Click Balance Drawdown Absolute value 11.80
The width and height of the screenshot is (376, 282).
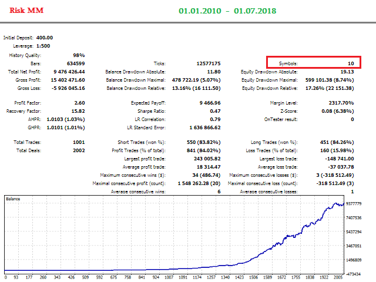pos(214,72)
